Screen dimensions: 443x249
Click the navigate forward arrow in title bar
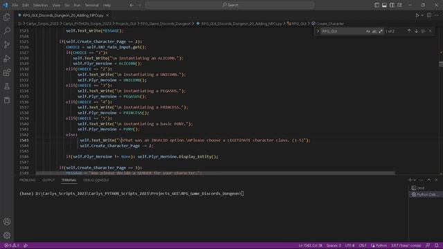(x=140, y=5)
